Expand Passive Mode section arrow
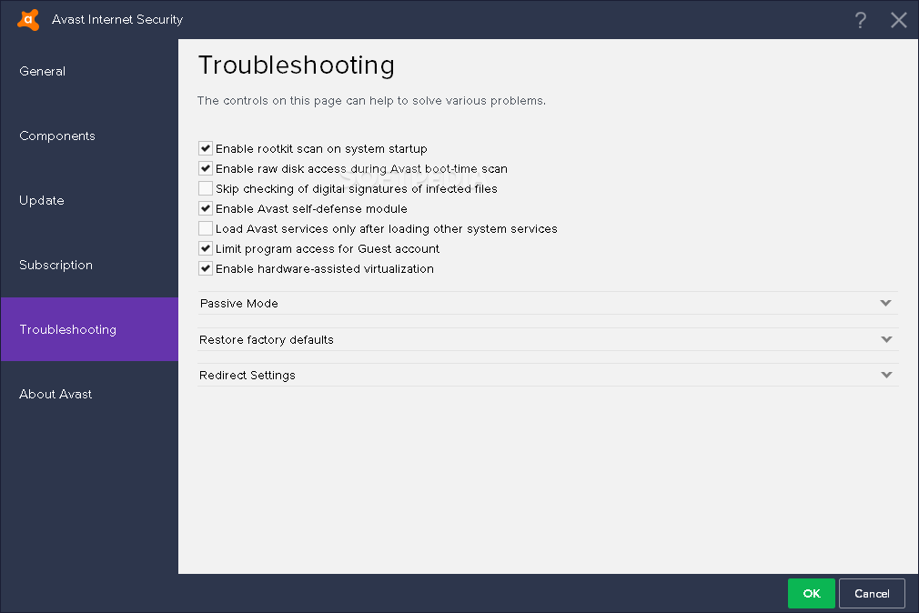The width and height of the screenshot is (919, 613). [x=885, y=303]
